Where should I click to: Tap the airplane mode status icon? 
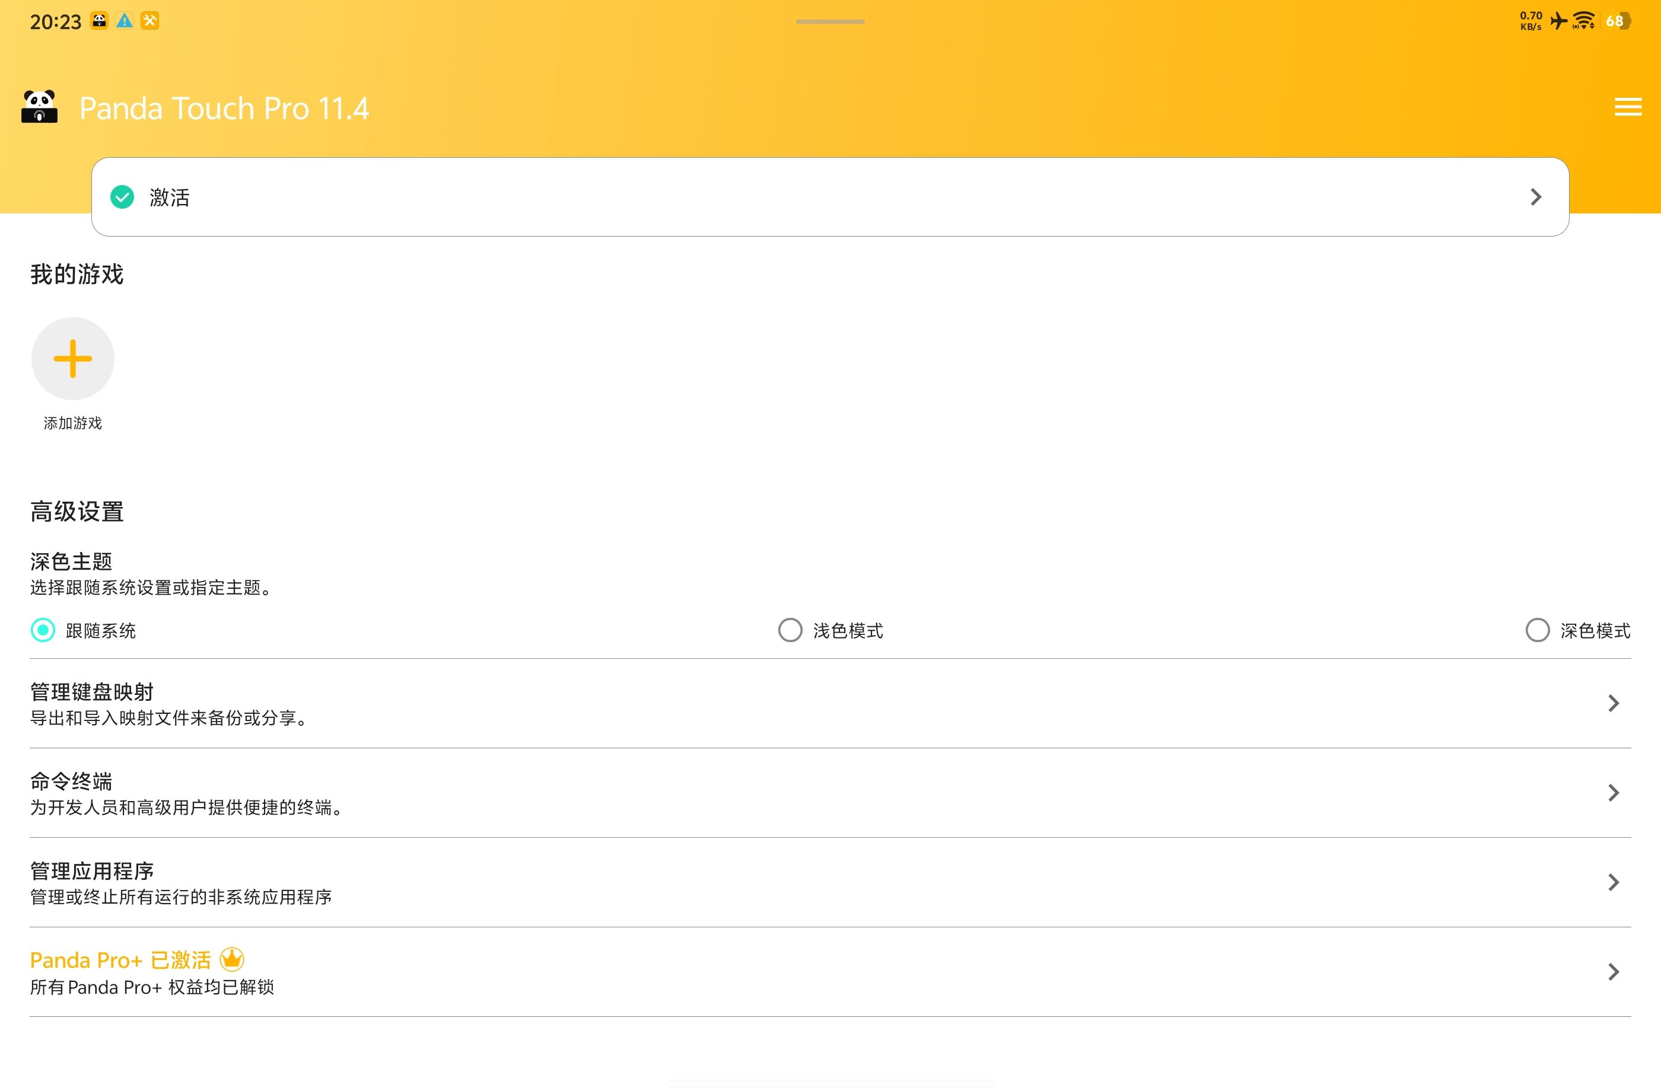(x=1558, y=21)
